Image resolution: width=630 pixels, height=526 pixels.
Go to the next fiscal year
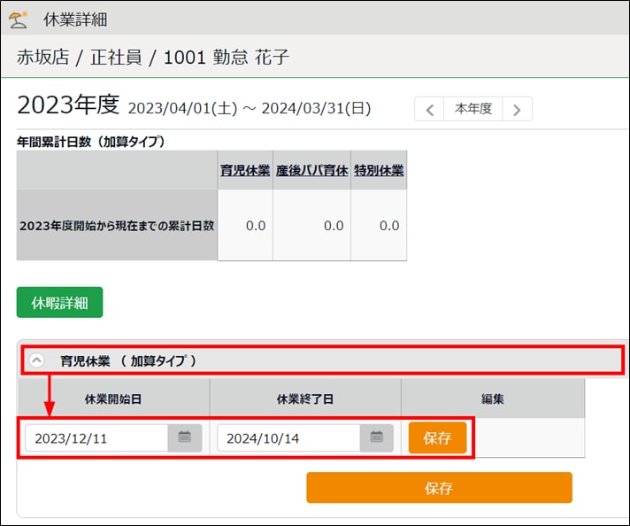coord(517,109)
